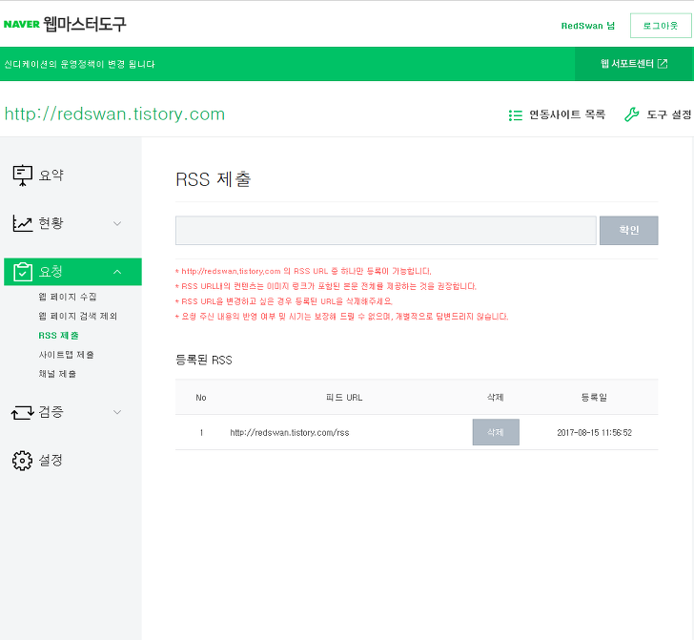Click the feed URL http://redswan.tistory.com/rss
This screenshot has height=640, width=694.
point(290,432)
